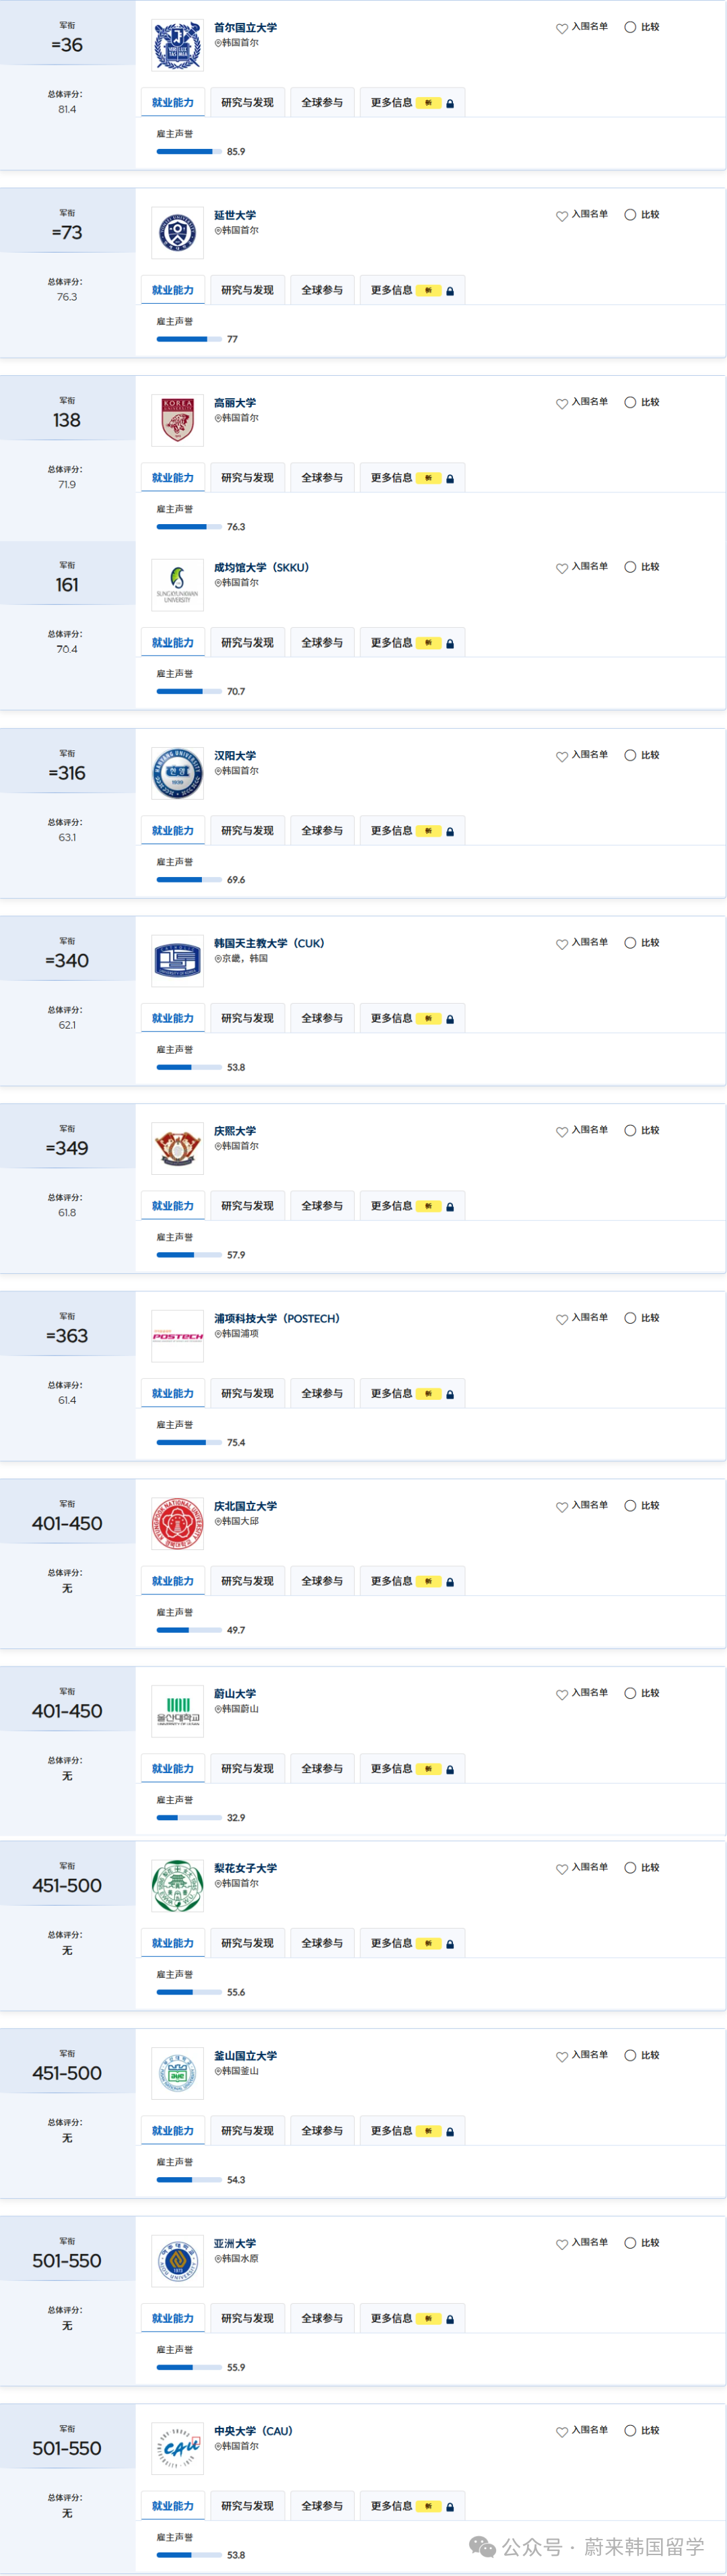Select the 比较 radio button for 首尔国立大学

coord(630,27)
